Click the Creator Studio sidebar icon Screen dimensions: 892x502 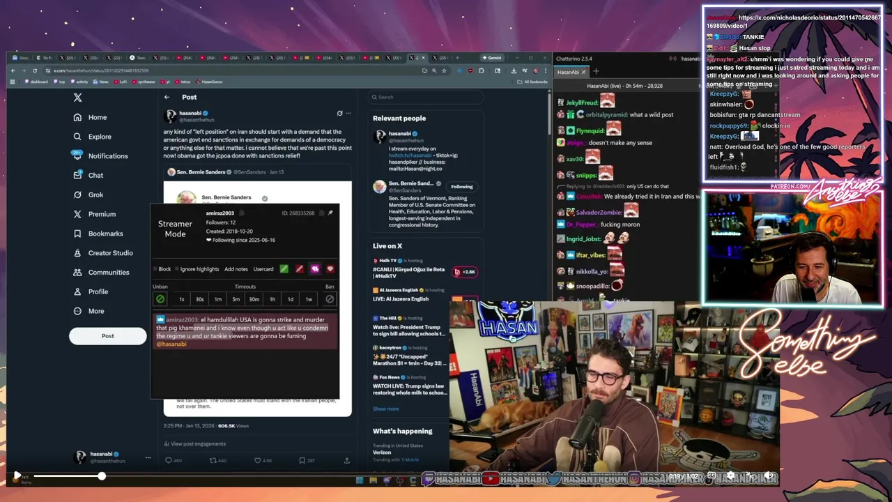click(78, 253)
